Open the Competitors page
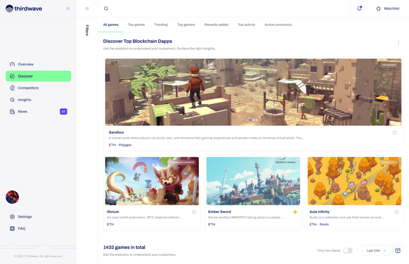 click(38, 88)
